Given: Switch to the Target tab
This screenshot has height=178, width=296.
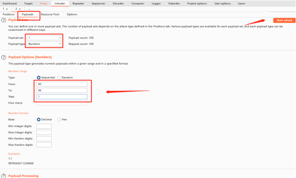Looking at the screenshot, I should pos(28,3).
